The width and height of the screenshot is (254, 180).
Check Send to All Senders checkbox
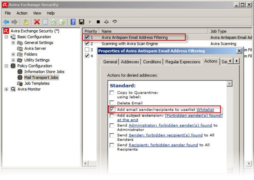click(x=112, y=135)
